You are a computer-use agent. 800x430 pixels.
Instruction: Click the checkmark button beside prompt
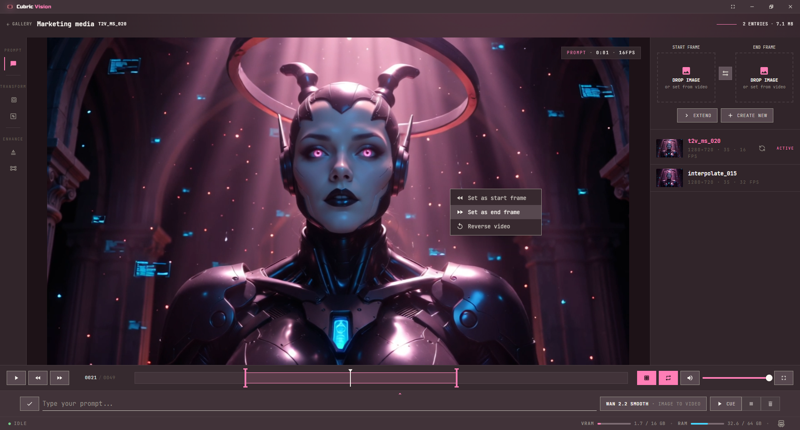pos(30,404)
